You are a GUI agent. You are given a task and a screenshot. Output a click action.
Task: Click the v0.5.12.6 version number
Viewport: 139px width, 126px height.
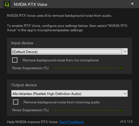[x=126, y=121]
